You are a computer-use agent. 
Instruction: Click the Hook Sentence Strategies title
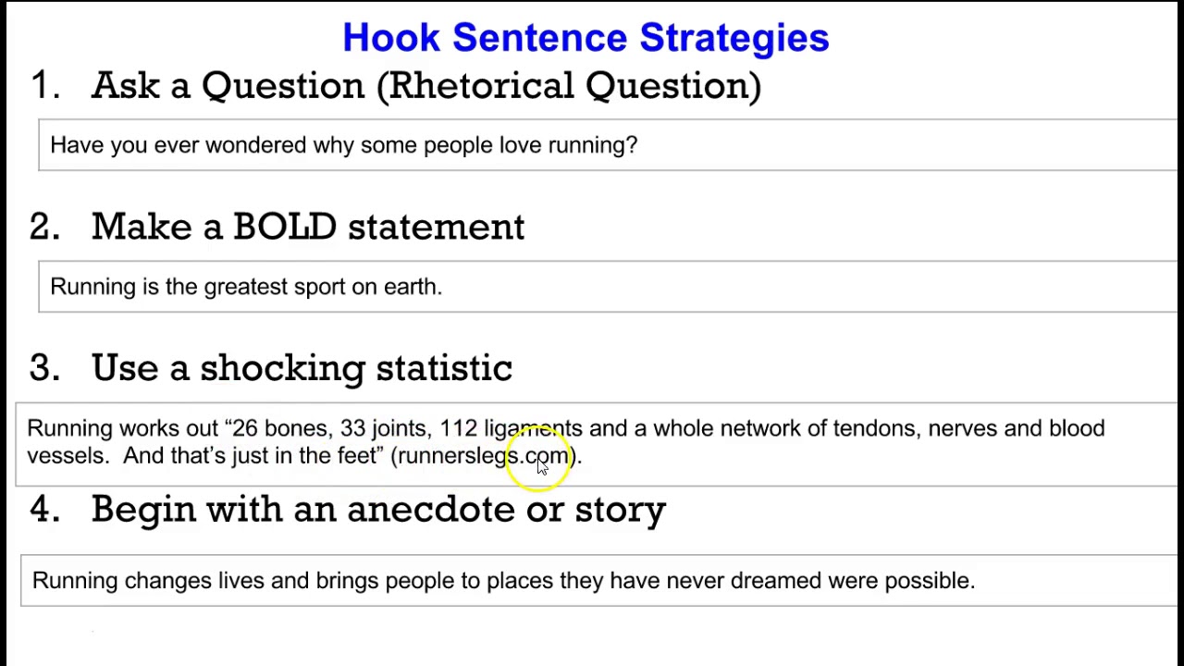point(586,38)
